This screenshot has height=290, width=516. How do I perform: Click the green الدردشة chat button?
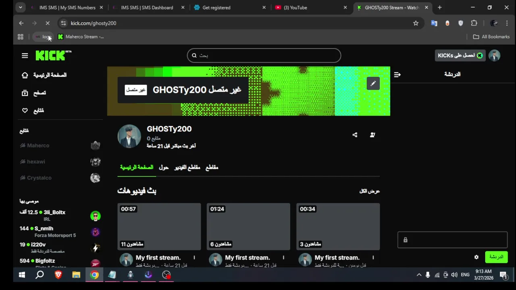496,257
